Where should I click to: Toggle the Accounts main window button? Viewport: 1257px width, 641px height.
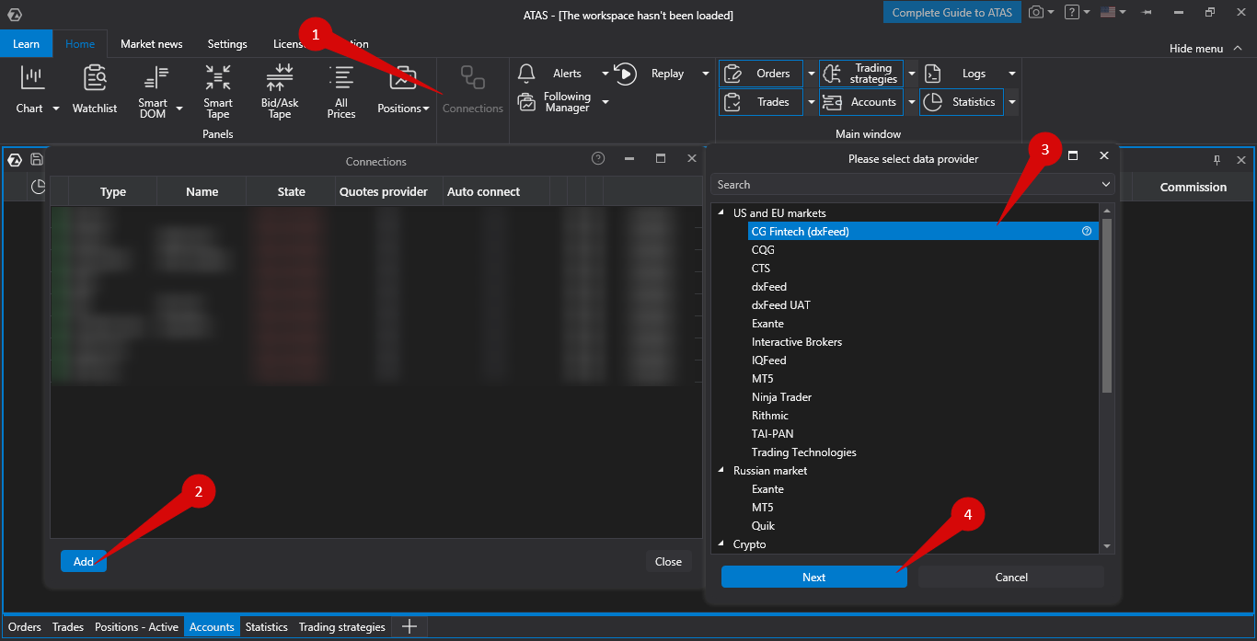pyautogui.click(x=861, y=102)
